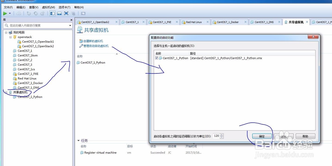This screenshot has width=332, height=166.
Task: Open the power options dropdown arrow
Action: click(10, 14)
